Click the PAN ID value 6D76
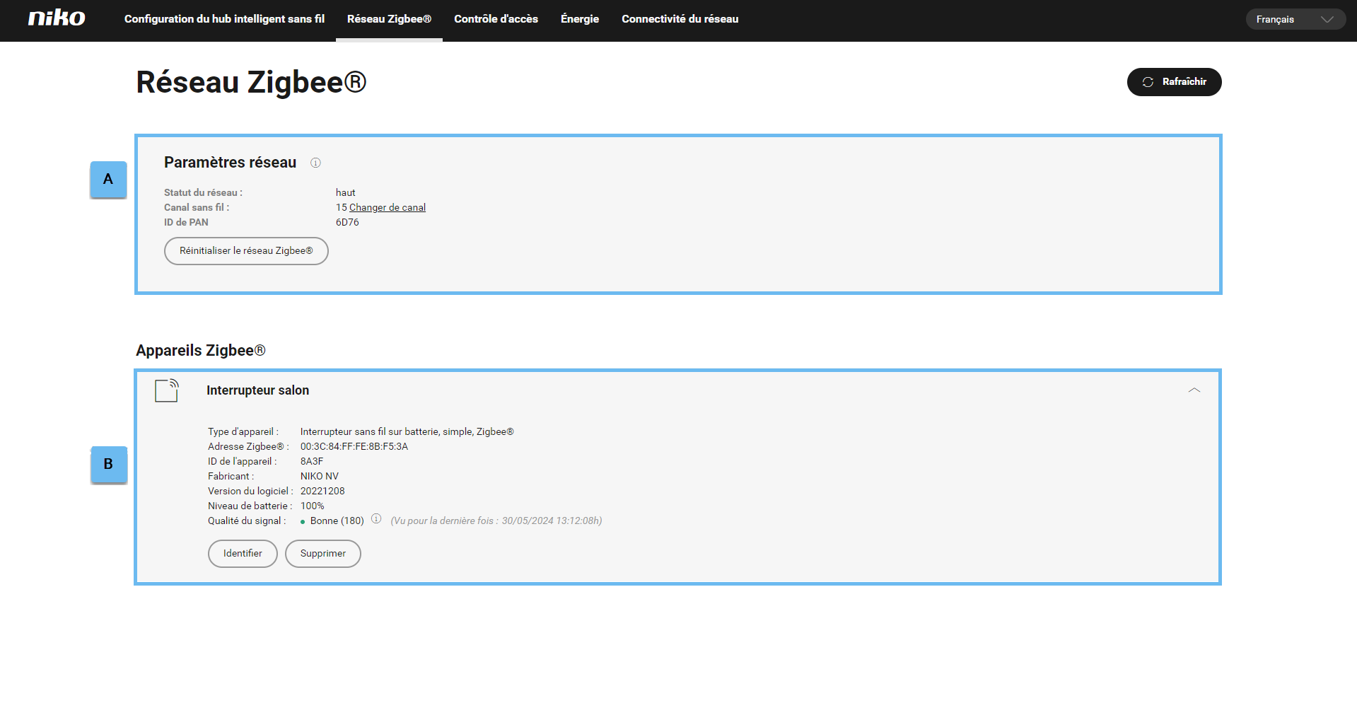1357x715 pixels. click(x=347, y=222)
